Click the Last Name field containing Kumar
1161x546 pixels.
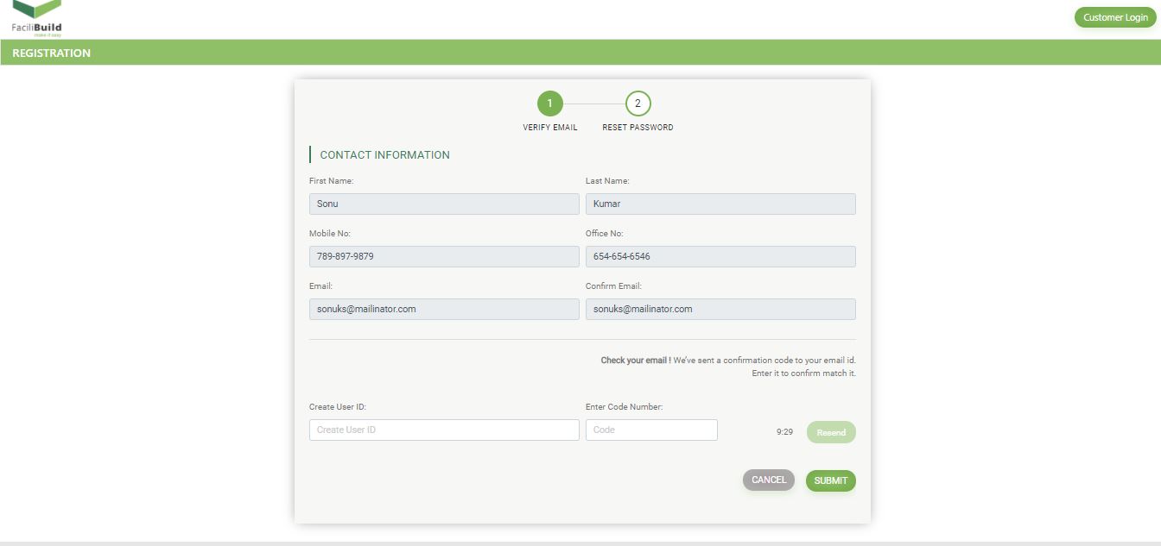[x=720, y=204]
